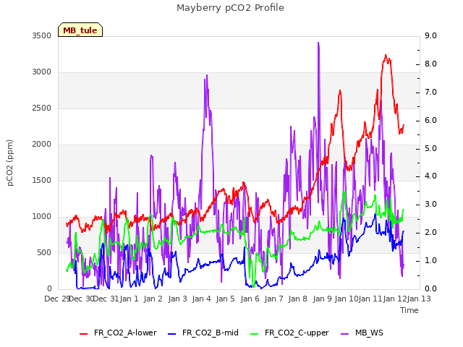Toggle FR_CO2_A-lower legend entry
463x347 pixels.
pos(118,333)
